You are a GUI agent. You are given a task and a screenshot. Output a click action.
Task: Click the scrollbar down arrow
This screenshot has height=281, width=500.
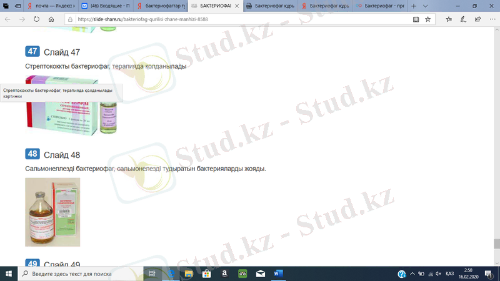tap(497, 264)
